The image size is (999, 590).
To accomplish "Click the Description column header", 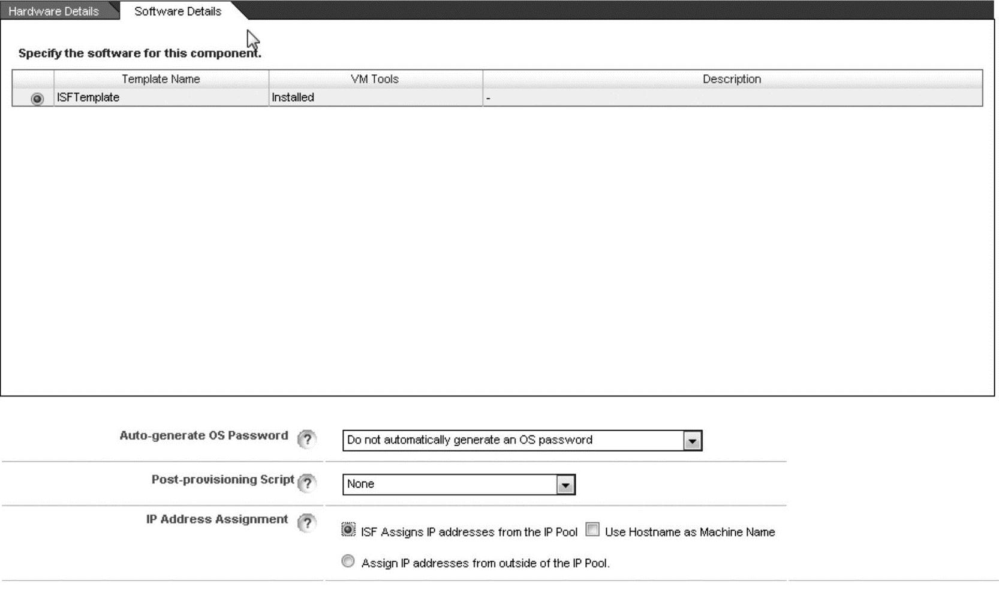I will [x=732, y=79].
